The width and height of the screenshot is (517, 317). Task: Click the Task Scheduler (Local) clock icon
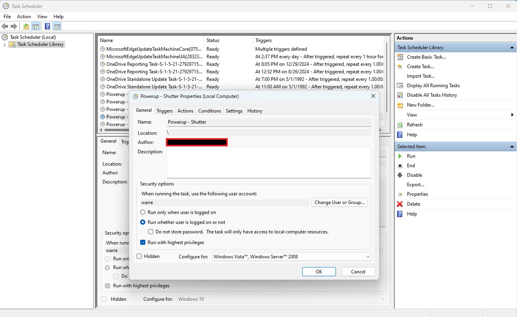[x=5, y=37]
